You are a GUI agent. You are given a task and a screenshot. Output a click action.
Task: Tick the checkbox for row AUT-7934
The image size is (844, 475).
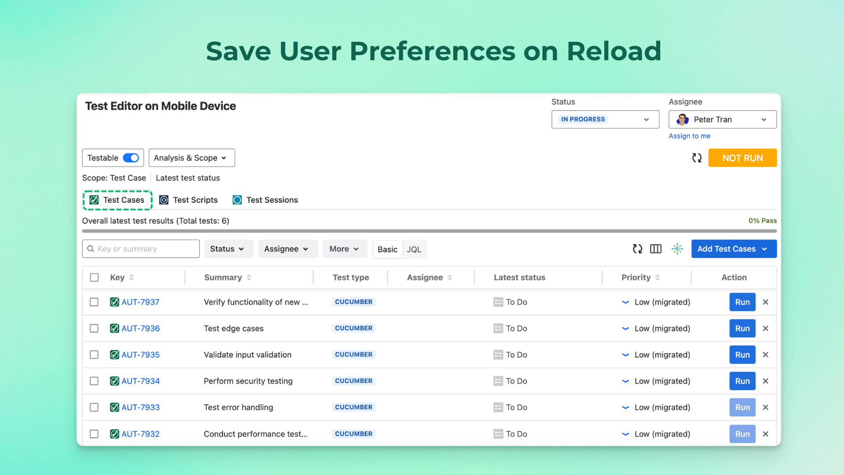pyautogui.click(x=94, y=381)
